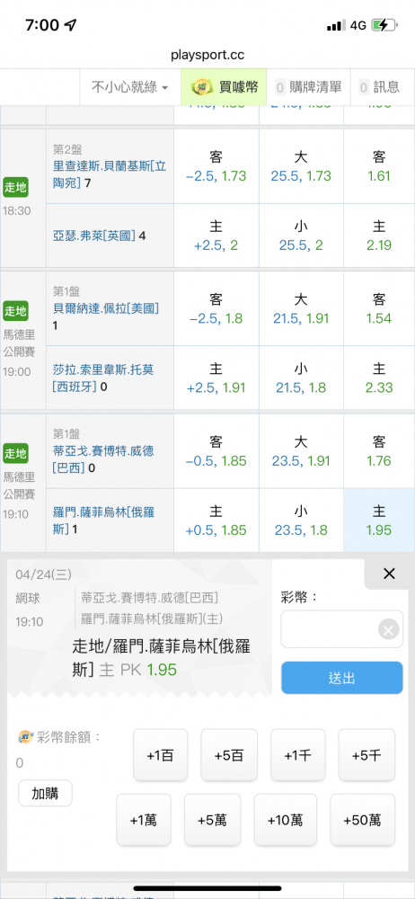Click the coin icon on 買噱幣

pos(200,87)
